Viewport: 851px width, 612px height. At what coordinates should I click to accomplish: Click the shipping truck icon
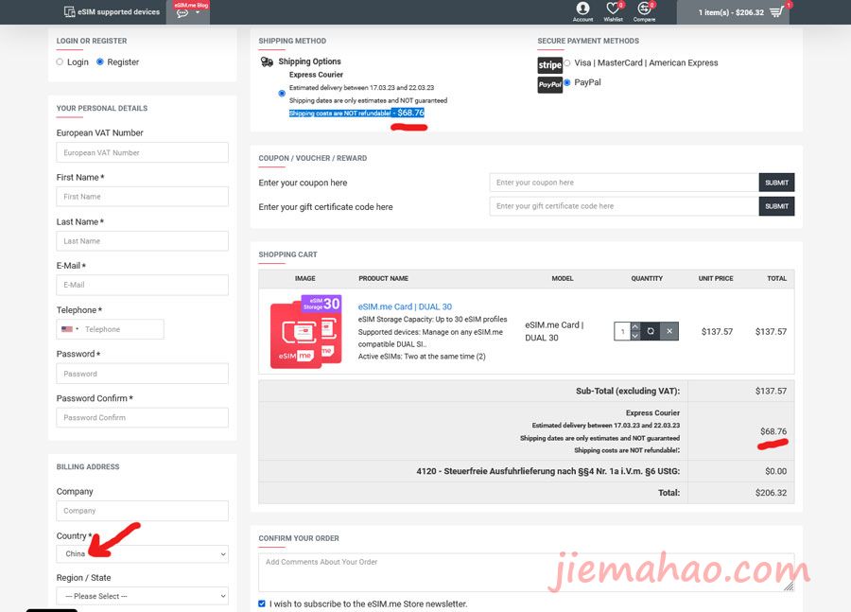(267, 61)
